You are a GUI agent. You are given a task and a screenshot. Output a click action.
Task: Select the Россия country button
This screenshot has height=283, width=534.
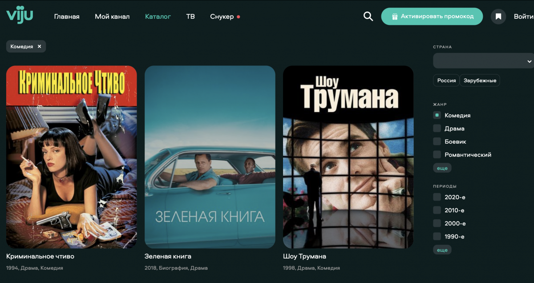446,81
